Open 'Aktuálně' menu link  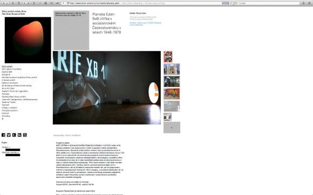(6, 75)
